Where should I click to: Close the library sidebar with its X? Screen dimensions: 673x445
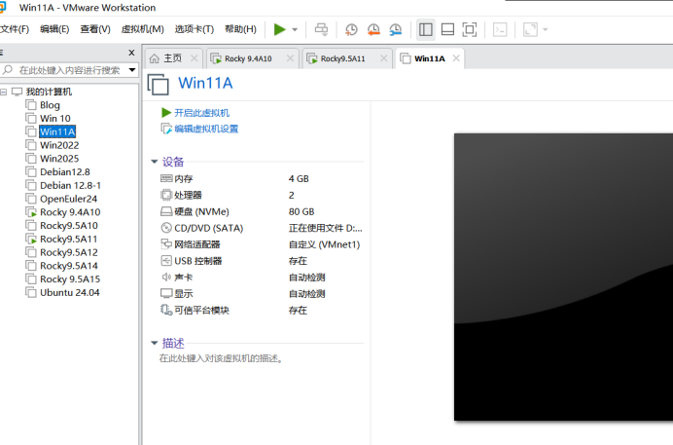pos(131,53)
